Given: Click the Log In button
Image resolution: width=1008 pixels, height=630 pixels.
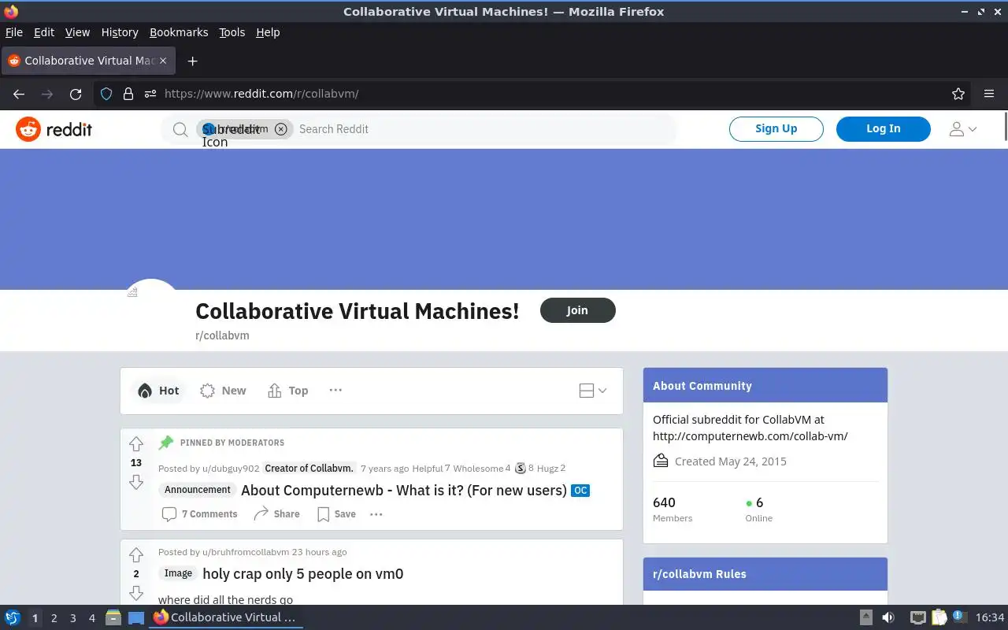Looking at the screenshot, I should tap(884, 128).
